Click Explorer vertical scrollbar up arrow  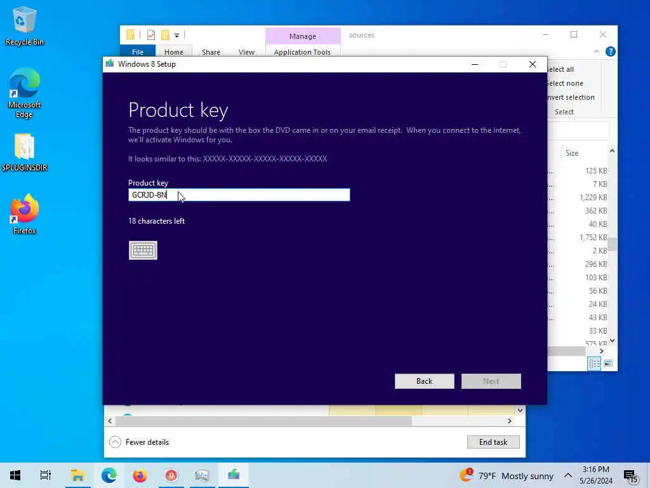coord(613,151)
